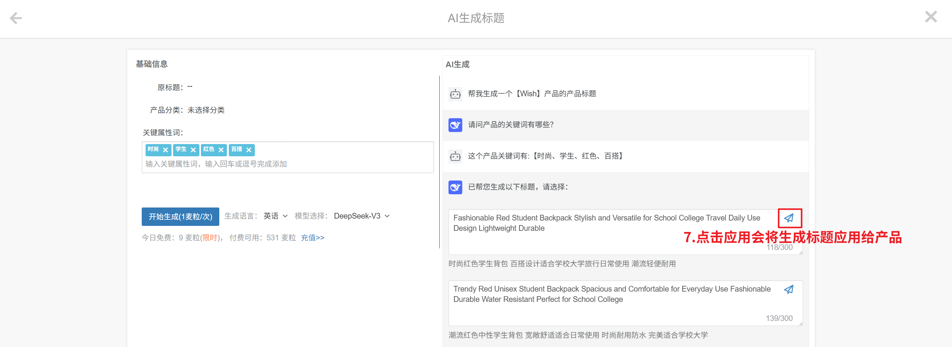Grab the second title textarea resize handle
Screen dimensions: 952x347
point(800,324)
